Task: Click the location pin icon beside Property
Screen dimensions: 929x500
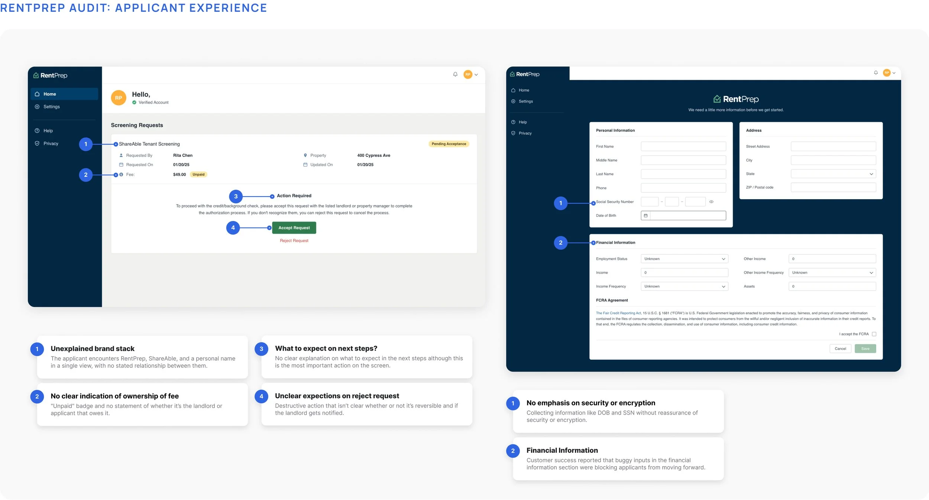Action: click(x=305, y=155)
